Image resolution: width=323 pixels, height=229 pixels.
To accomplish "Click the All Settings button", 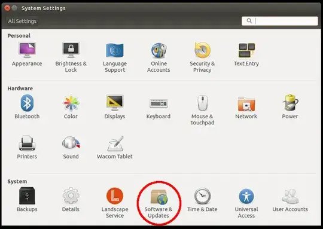I will (x=22, y=21).
